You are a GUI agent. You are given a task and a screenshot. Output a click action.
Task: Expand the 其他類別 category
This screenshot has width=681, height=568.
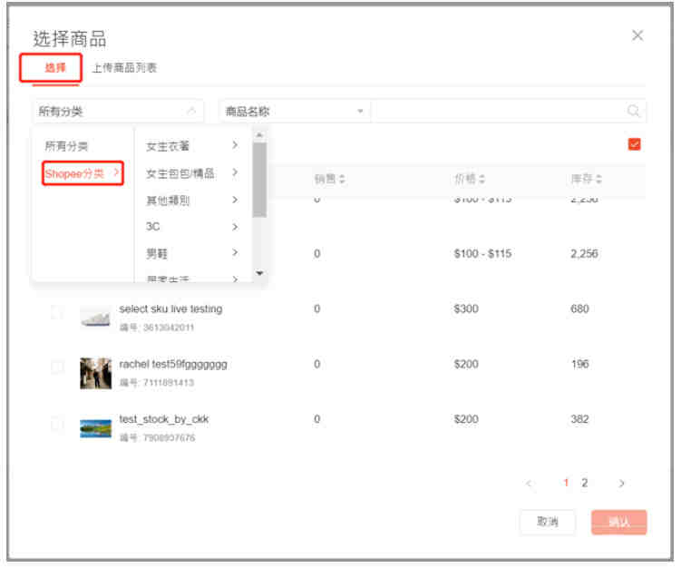coord(193,200)
